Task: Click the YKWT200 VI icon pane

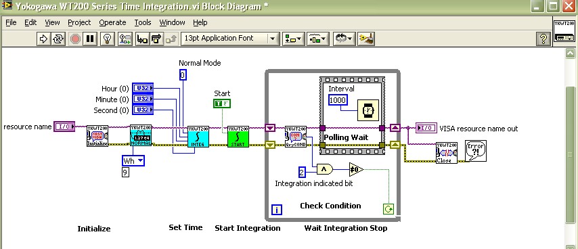Action: point(564,31)
